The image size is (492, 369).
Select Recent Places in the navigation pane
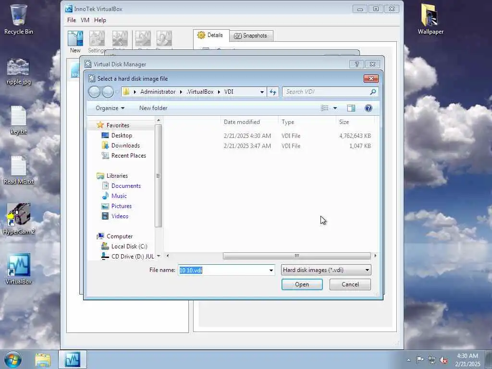[x=128, y=156]
